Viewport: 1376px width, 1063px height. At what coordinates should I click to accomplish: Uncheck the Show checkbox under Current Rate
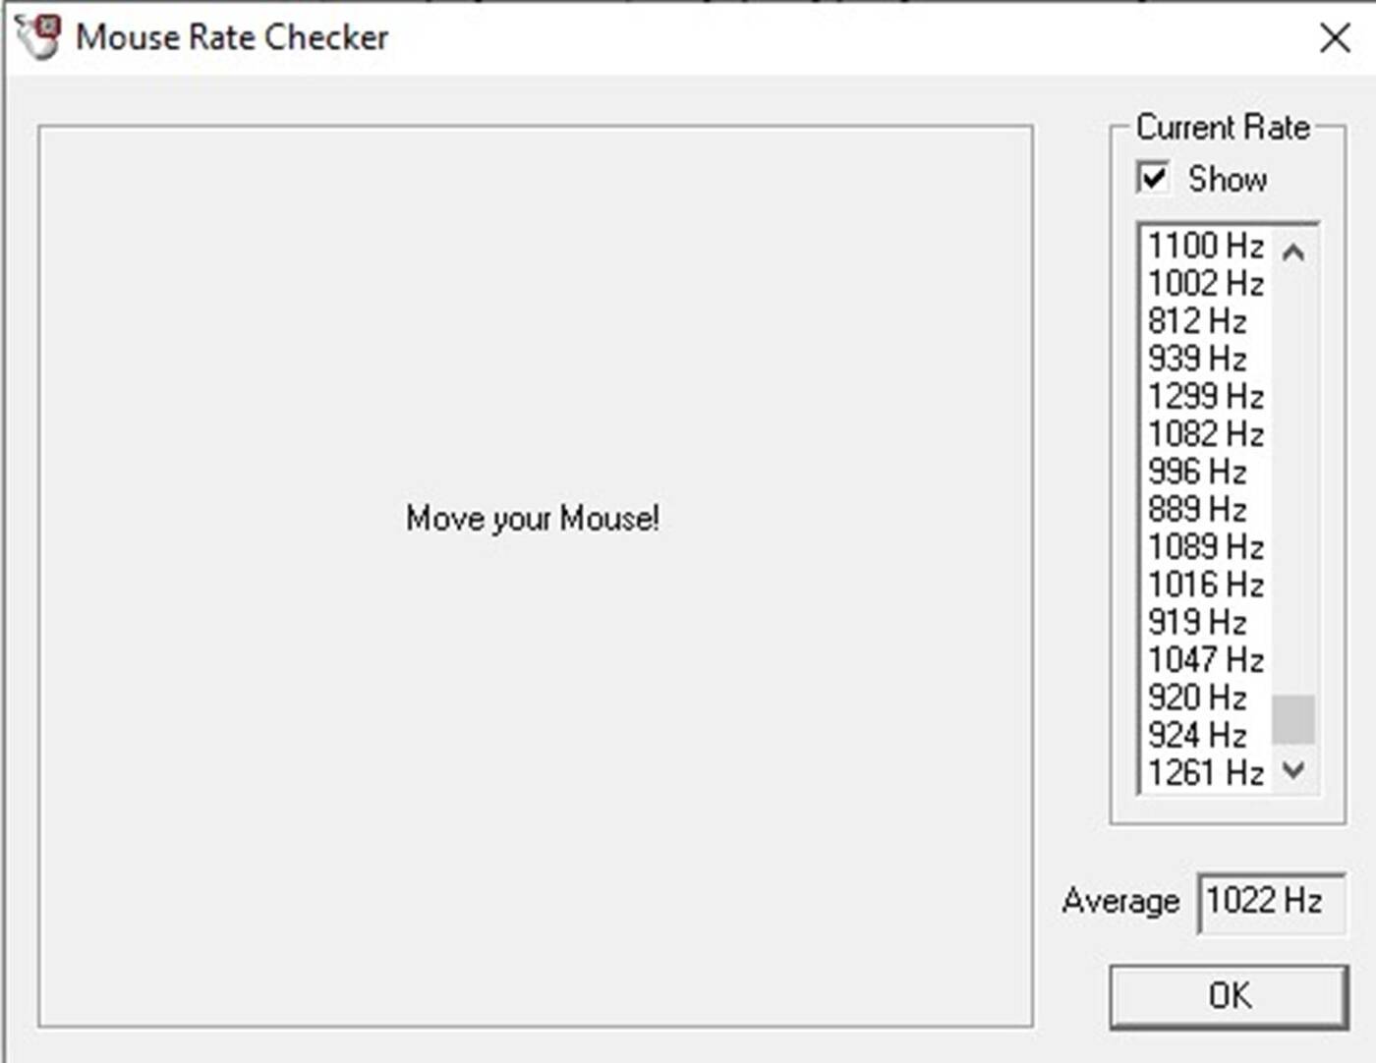(1153, 179)
